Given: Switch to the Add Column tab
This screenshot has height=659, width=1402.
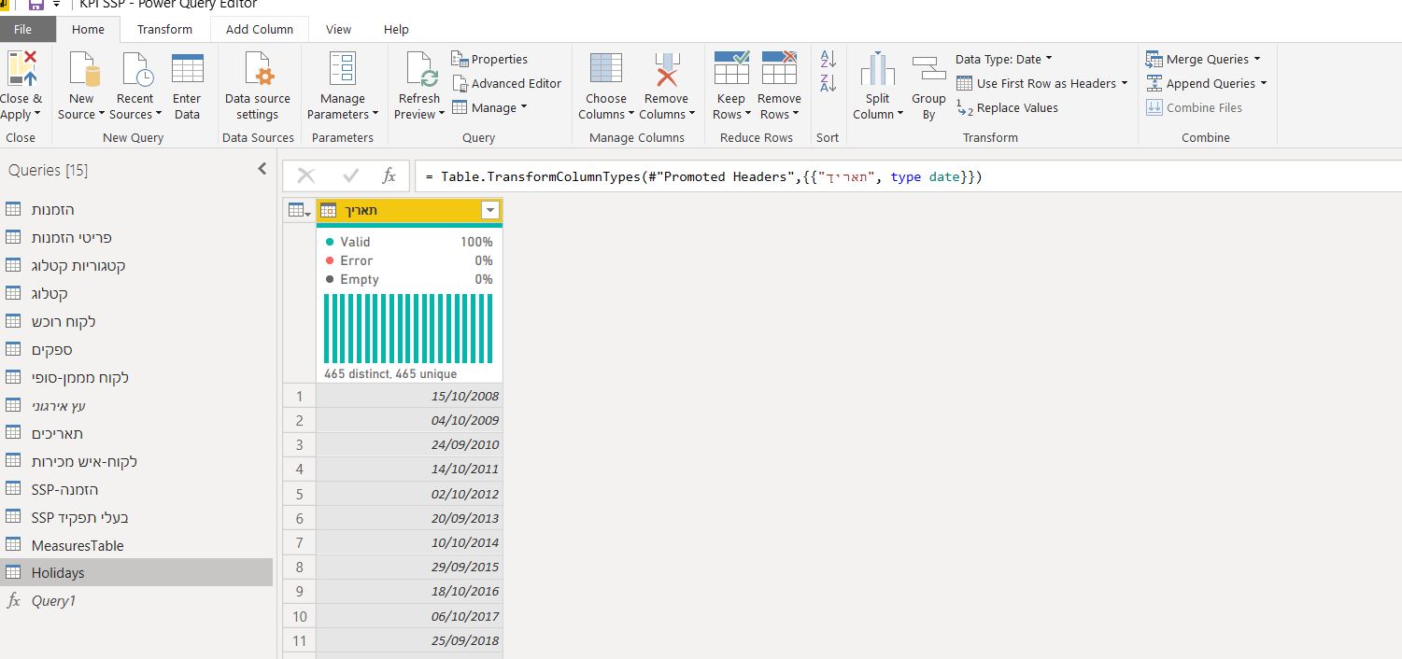Looking at the screenshot, I should 260,29.
